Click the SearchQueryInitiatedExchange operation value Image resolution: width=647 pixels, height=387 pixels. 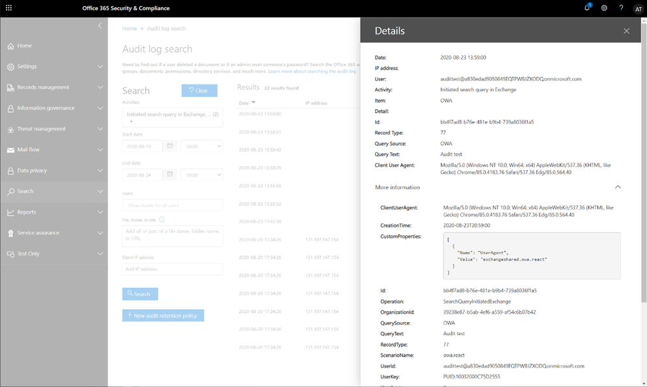477,301
